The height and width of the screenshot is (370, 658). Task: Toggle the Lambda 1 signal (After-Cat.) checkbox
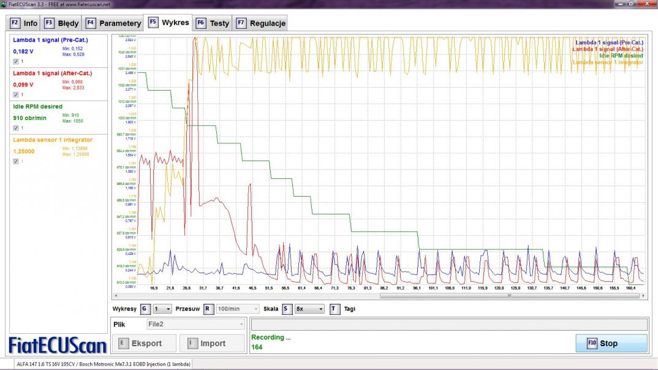point(16,94)
